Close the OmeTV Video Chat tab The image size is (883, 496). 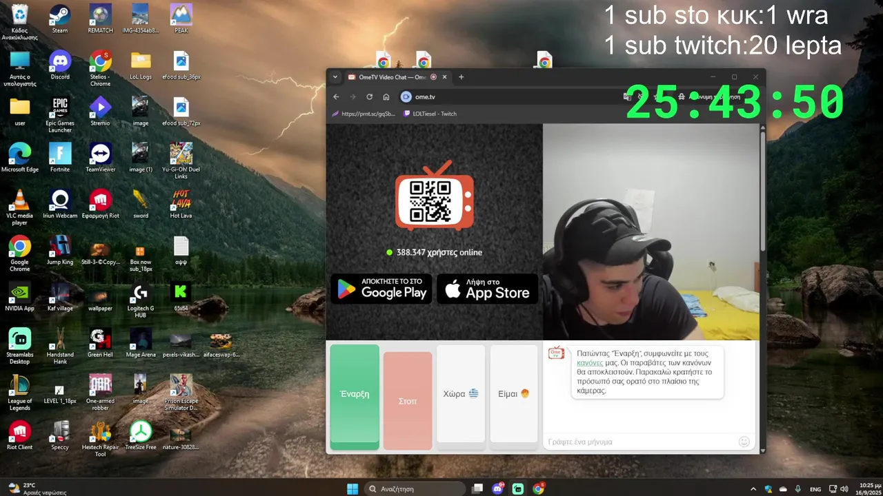(x=445, y=77)
